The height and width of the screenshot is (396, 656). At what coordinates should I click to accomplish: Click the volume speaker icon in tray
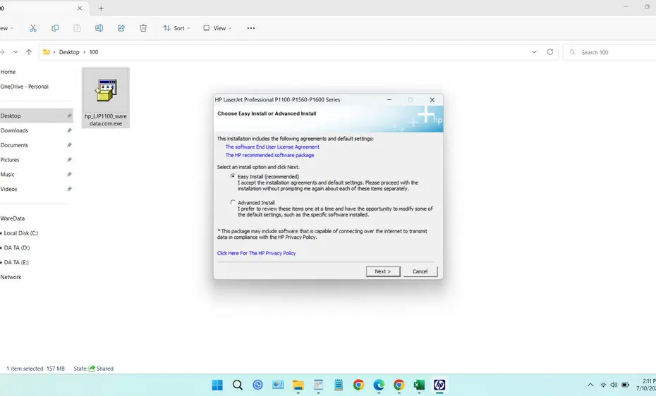[x=614, y=385]
